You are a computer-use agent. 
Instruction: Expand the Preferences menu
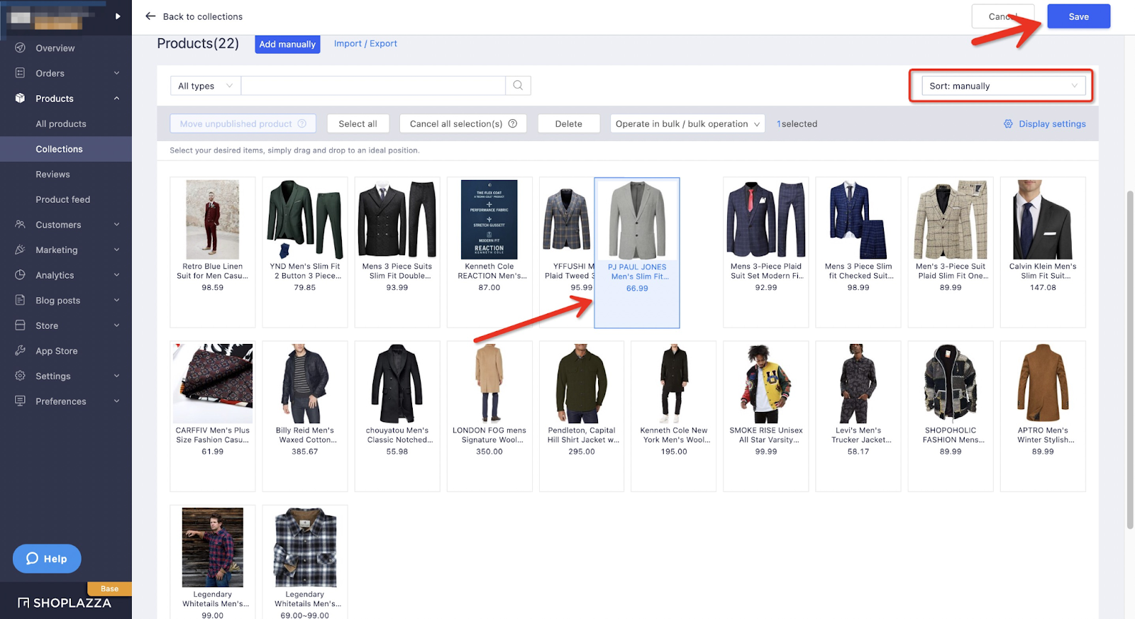click(116, 401)
